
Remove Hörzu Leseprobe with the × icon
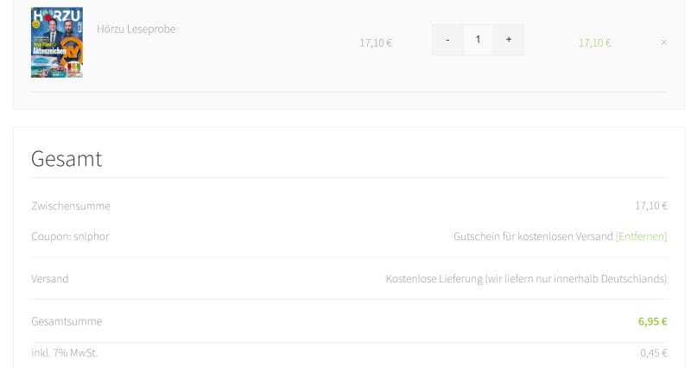[x=663, y=42]
